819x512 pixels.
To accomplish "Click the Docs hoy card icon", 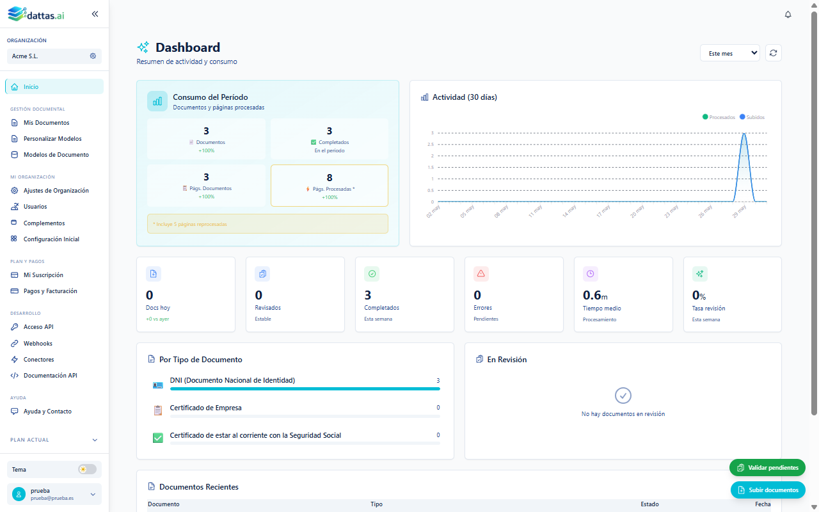I will click(154, 274).
